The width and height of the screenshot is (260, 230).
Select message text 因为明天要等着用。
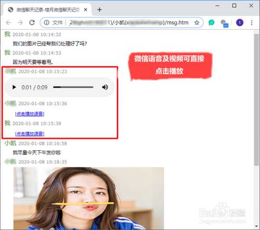(x=33, y=62)
